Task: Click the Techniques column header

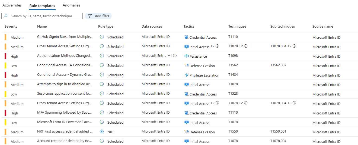Action: [x=237, y=27]
